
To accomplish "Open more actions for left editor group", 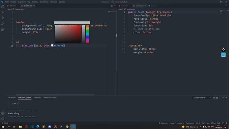I will (114, 6).
